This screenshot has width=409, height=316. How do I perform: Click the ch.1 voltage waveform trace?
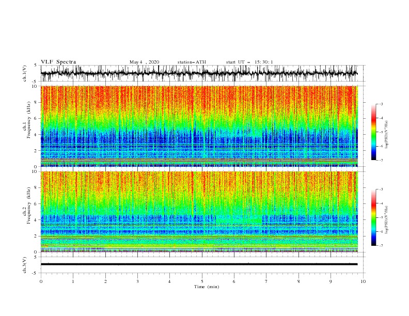click(199, 73)
